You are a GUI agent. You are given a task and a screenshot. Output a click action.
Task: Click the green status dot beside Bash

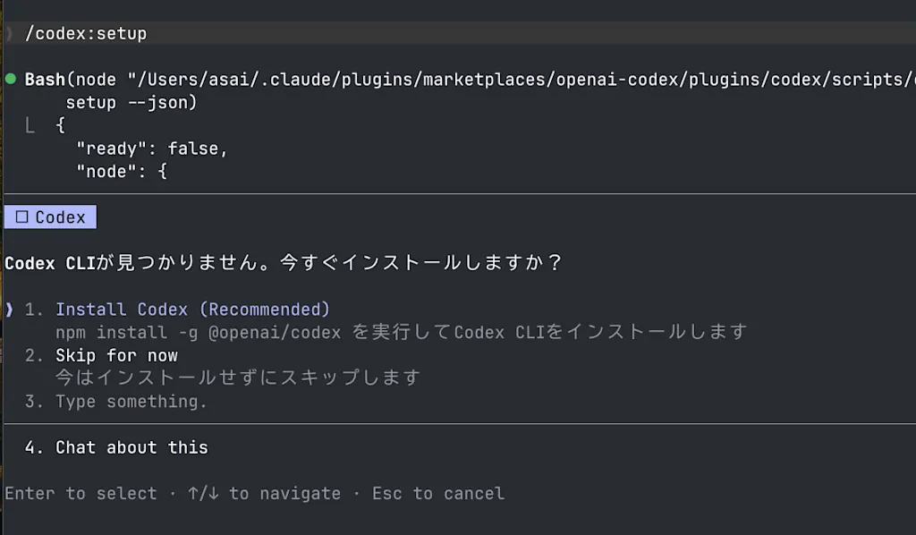[11, 79]
